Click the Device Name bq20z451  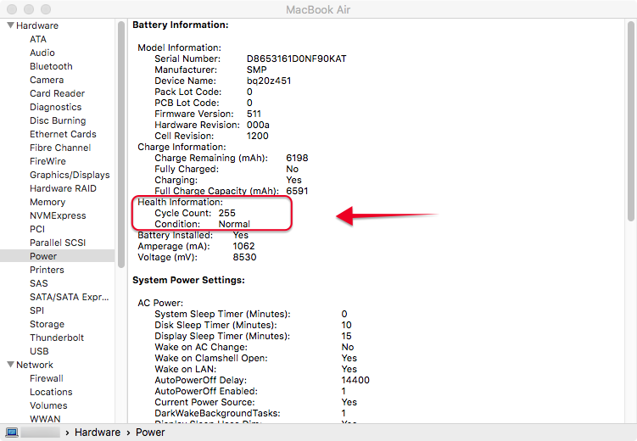(269, 81)
